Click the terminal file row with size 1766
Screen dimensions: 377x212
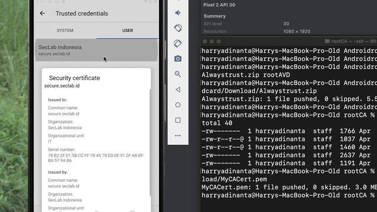click(x=286, y=131)
